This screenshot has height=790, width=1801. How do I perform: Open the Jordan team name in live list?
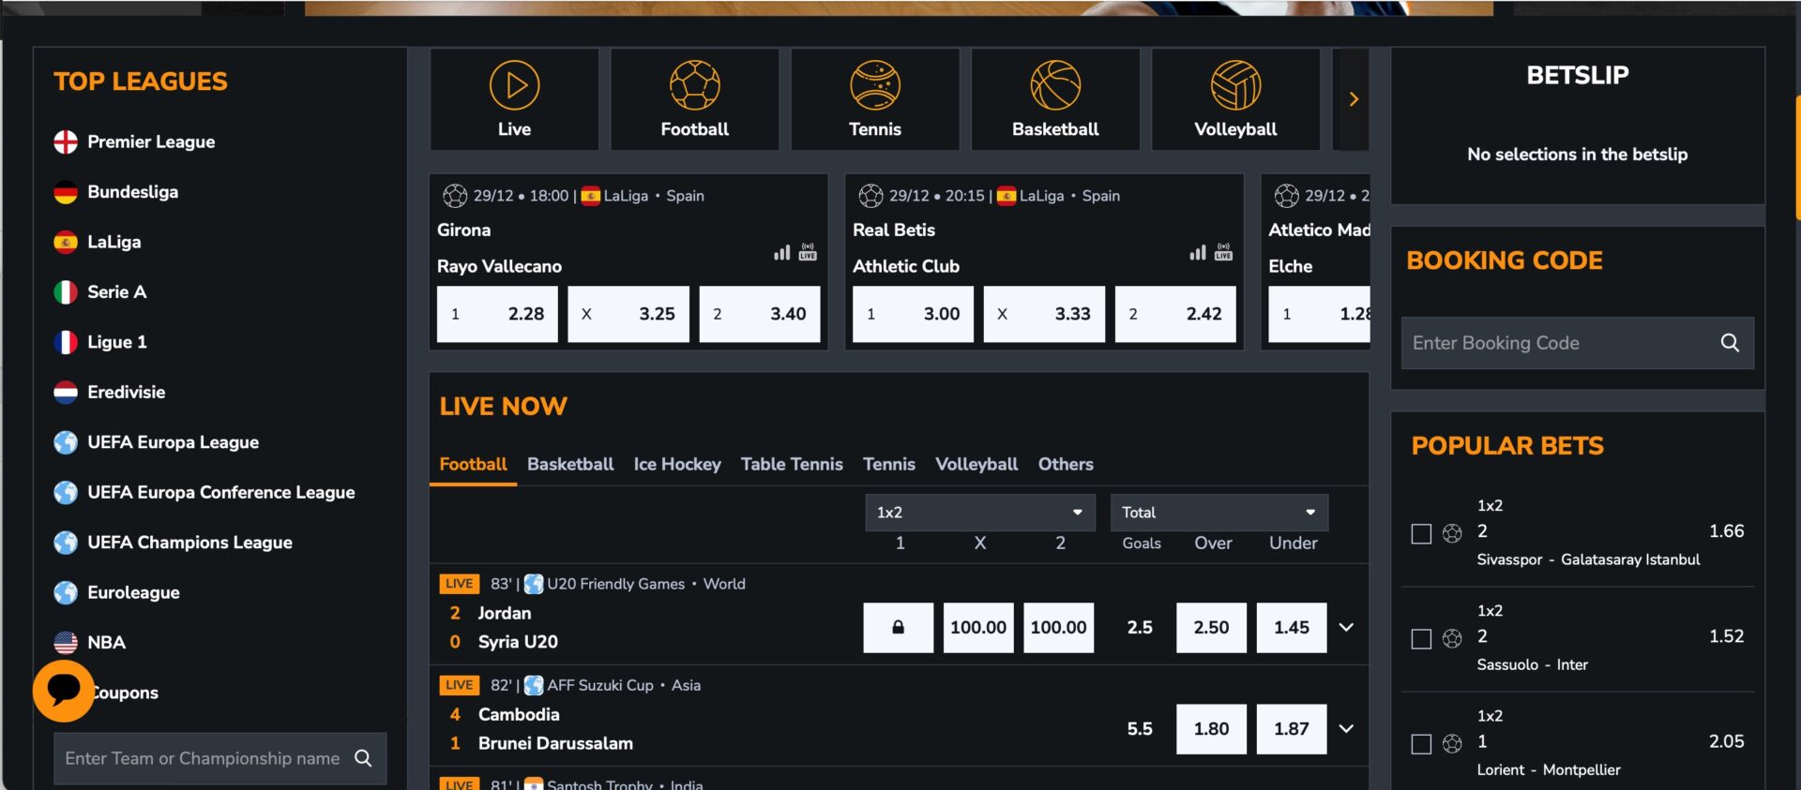(505, 613)
